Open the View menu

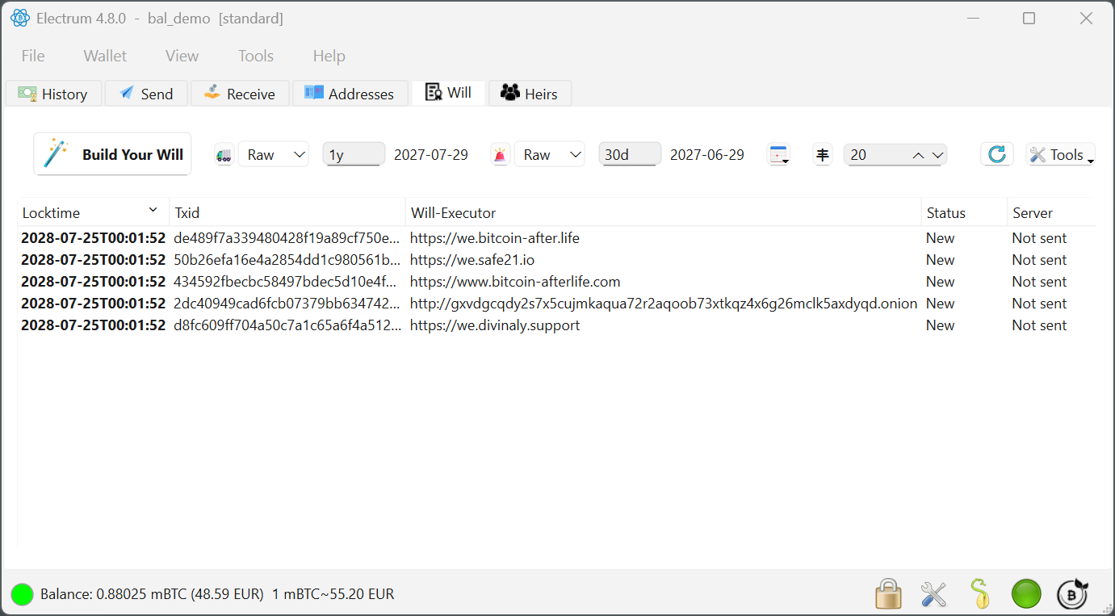[x=182, y=56]
